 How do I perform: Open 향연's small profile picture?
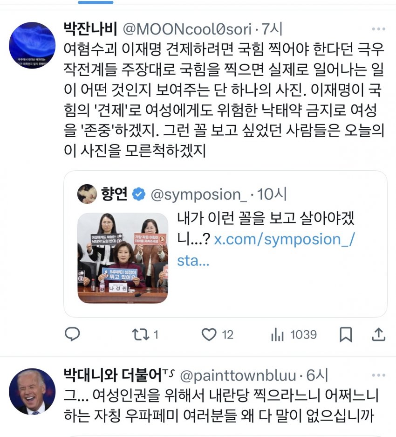click(x=87, y=194)
